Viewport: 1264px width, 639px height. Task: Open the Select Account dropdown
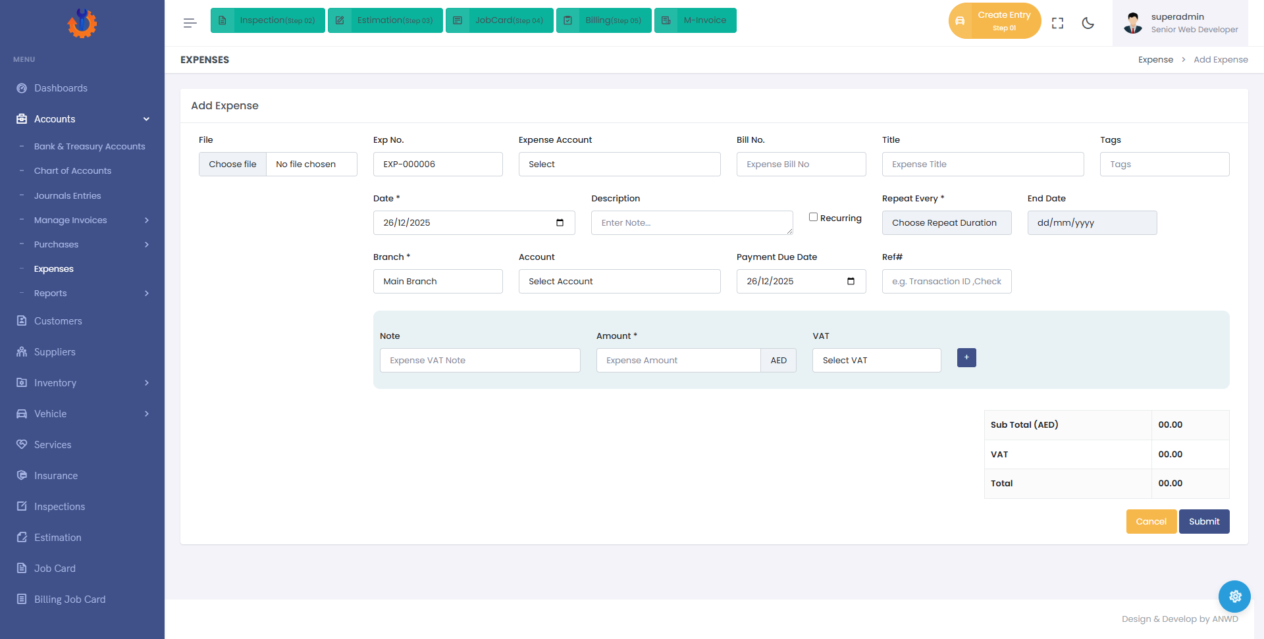click(x=619, y=281)
